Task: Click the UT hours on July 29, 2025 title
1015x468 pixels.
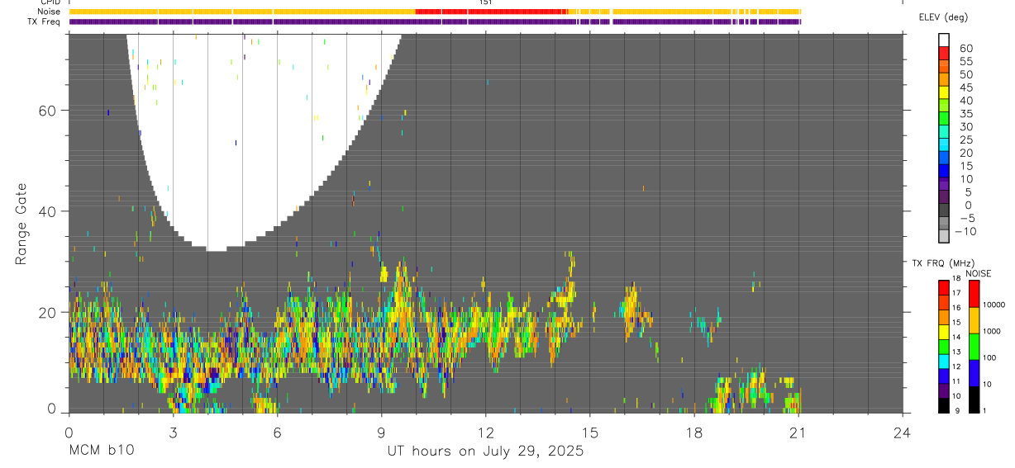Action: tap(485, 451)
